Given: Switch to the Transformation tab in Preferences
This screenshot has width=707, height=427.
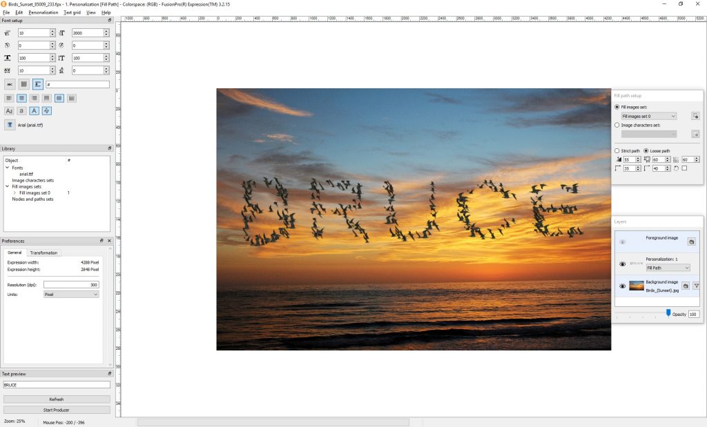Looking at the screenshot, I should (x=43, y=252).
